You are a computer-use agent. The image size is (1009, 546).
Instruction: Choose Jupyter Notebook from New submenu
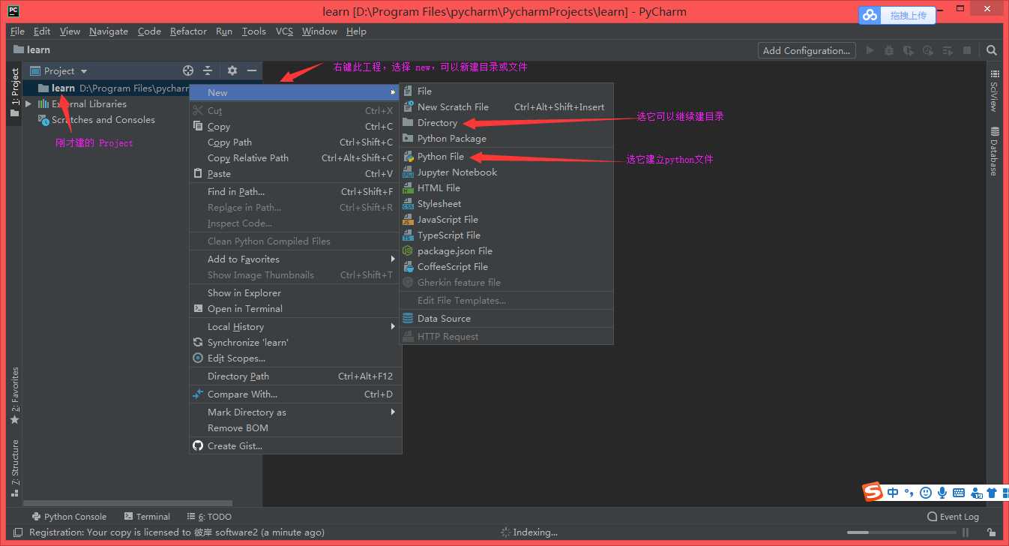pyautogui.click(x=507, y=172)
